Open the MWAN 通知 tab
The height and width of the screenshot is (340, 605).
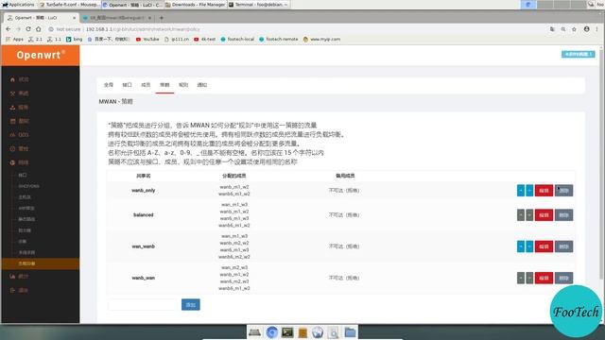click(201, 85)
